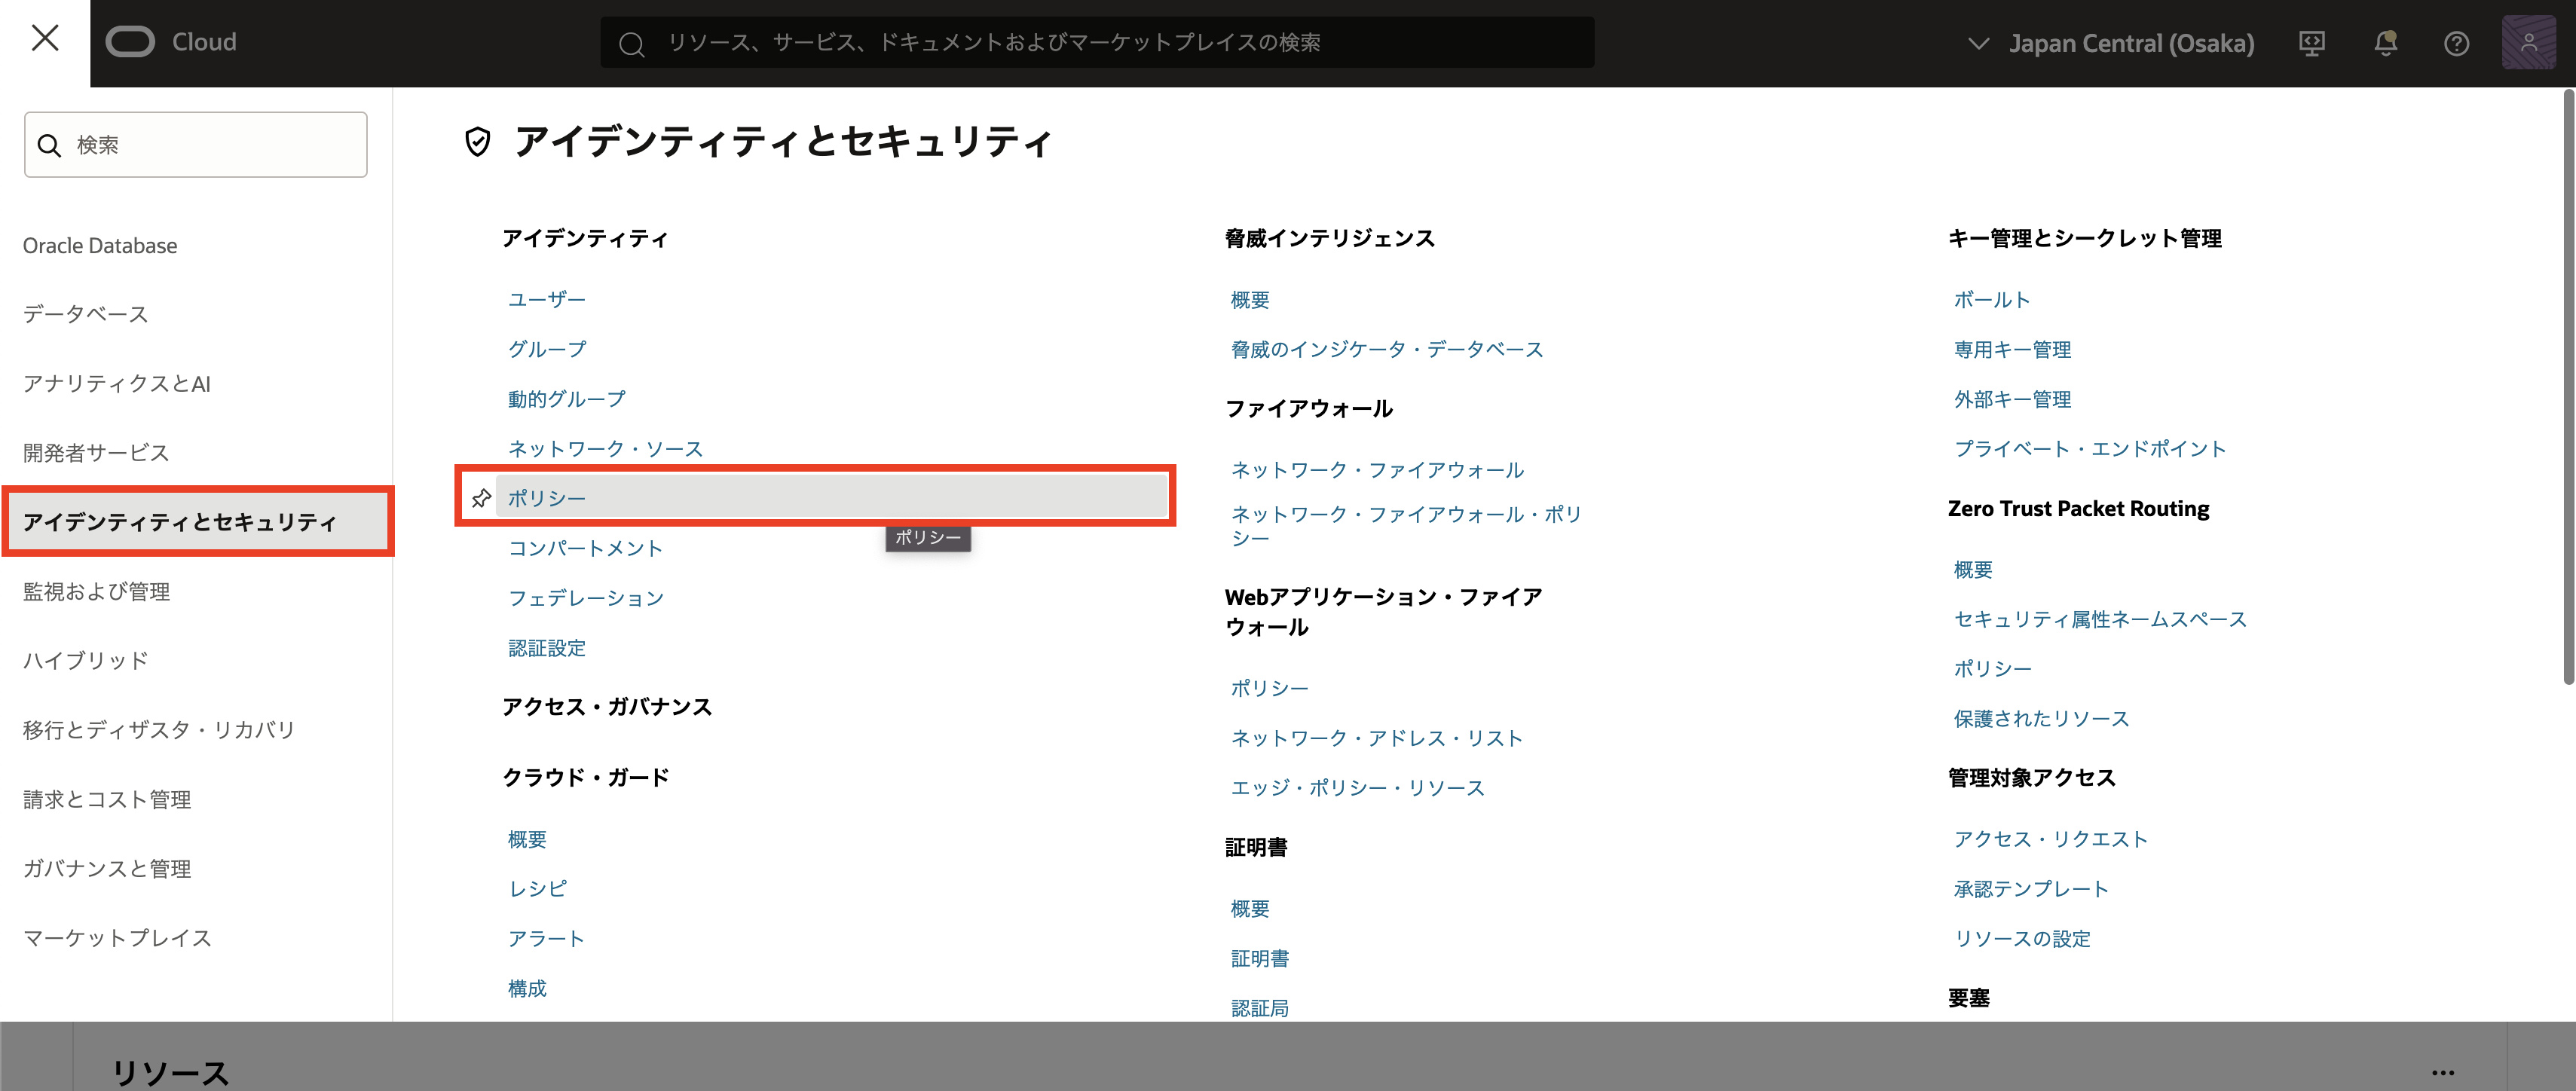Click the shield icon beside the page title
This screenshot has width=2576, height=1091.
478,142
